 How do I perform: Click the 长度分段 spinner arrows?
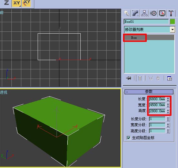[x=168, y=119]
